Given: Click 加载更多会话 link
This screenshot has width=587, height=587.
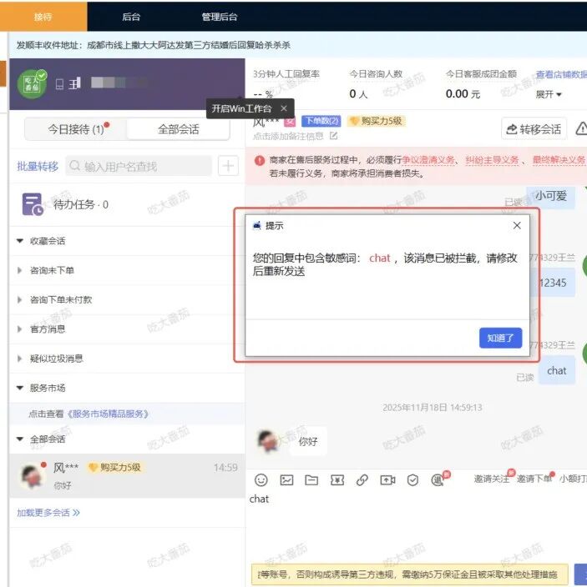Looking at the screenshot, I should [x=48, y=513].
